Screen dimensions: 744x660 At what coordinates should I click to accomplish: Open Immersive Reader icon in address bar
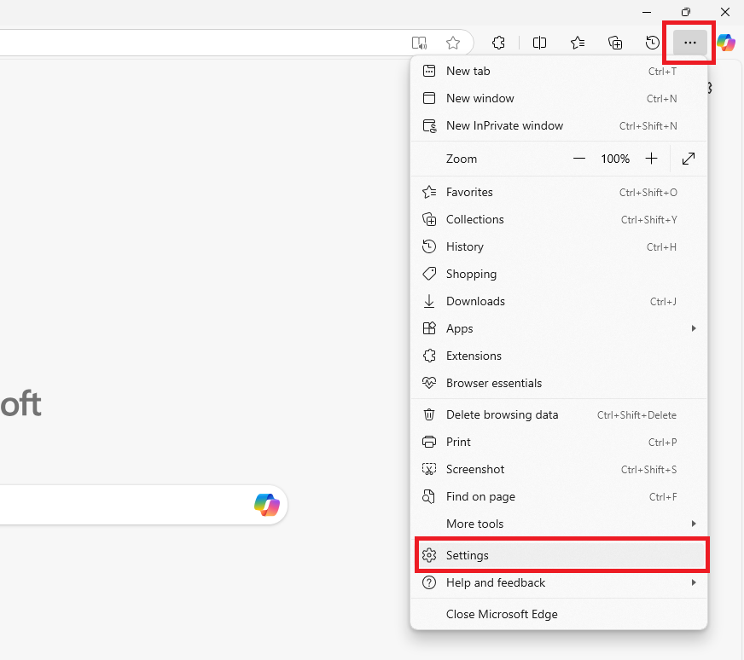[x=419, y=43]
